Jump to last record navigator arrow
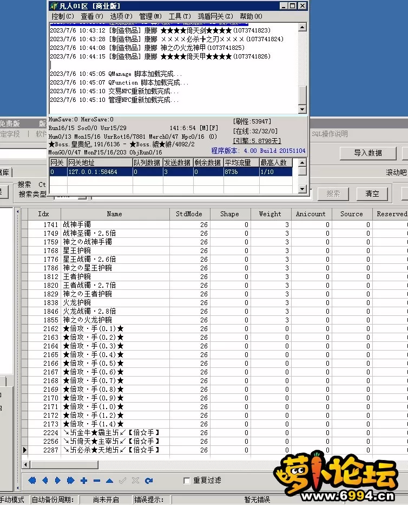408x505 pixels. [x=71, y=481]
